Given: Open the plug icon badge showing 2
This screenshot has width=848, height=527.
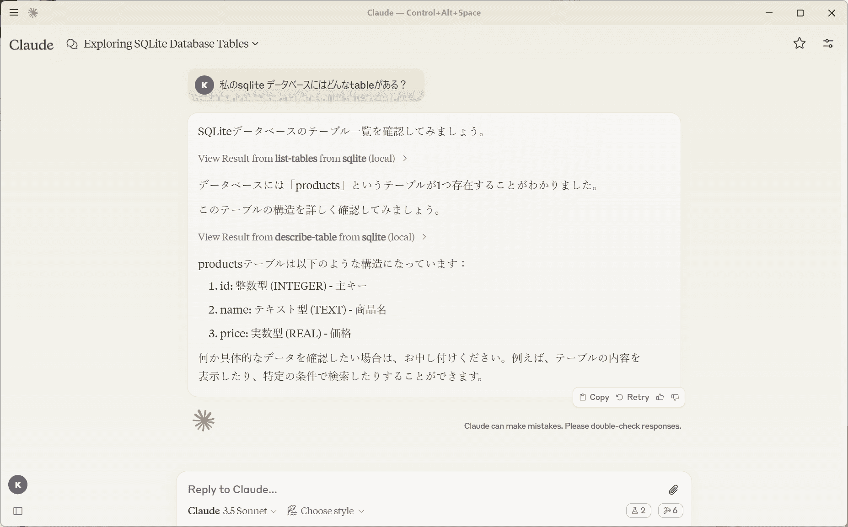Looking at the screenshot, I should click(x=639, y=511).
